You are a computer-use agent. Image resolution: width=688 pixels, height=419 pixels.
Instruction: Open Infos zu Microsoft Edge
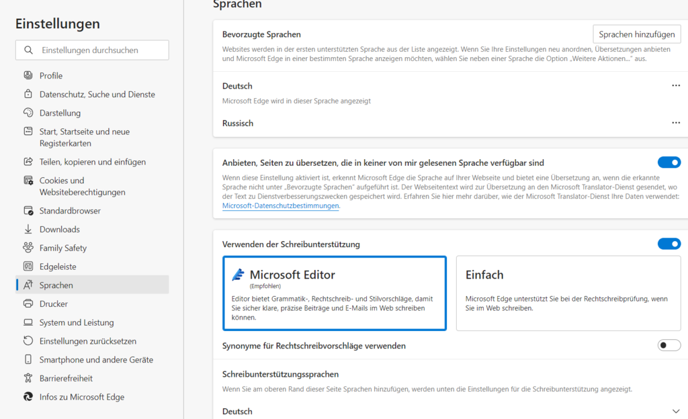pos(92,397)
